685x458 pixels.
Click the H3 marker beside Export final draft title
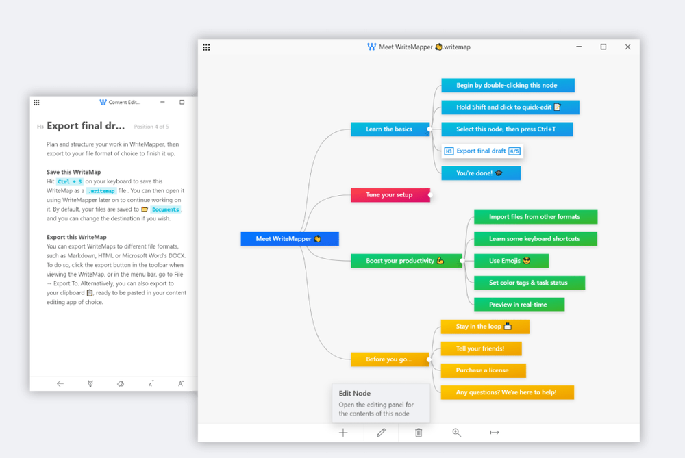click(40, 127)
